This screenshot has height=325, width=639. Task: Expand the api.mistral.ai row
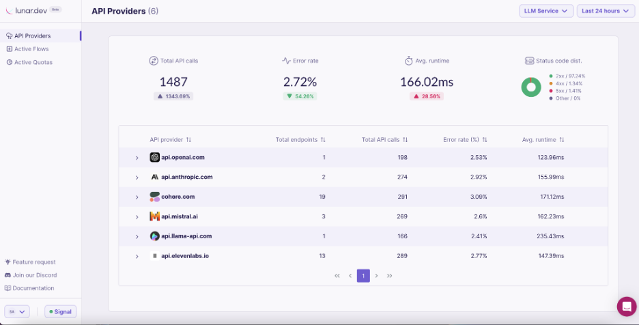137,217
